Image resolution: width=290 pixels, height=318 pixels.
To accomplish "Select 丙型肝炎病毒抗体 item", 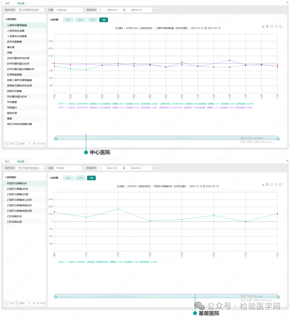I will click(x=25, y=183).
